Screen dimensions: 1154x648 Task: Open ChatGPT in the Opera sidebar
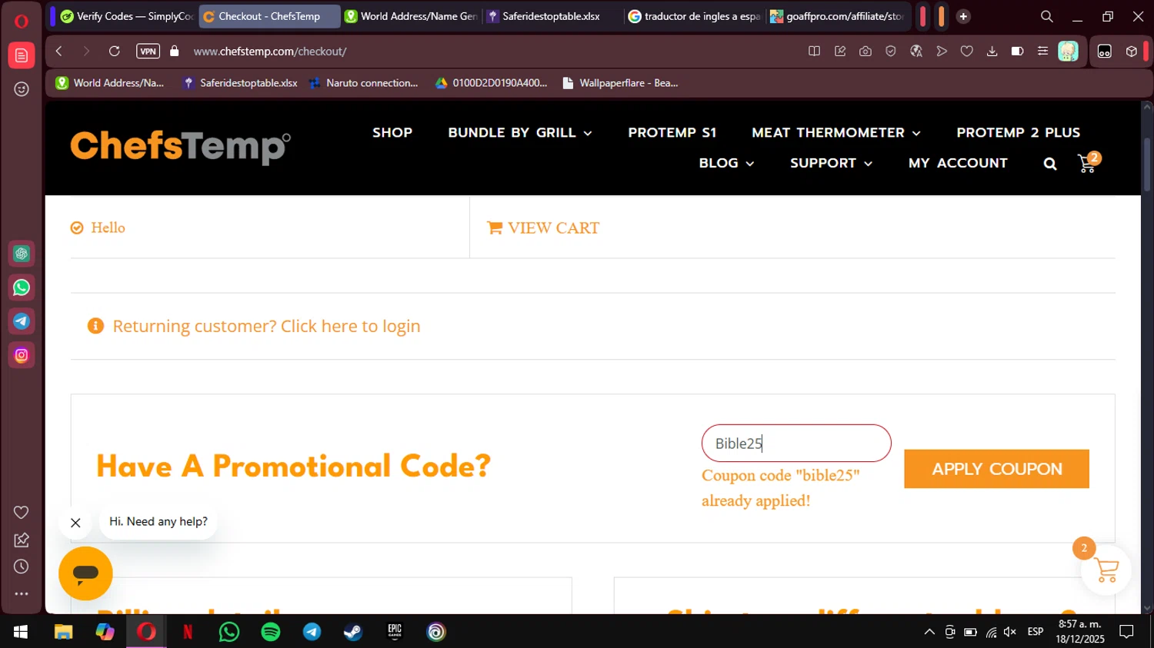tap(22, 254)
